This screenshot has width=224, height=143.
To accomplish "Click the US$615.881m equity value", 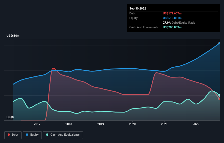I will [x=172, y=18].
